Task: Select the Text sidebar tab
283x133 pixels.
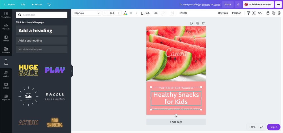Action: [x=6, y=62]
